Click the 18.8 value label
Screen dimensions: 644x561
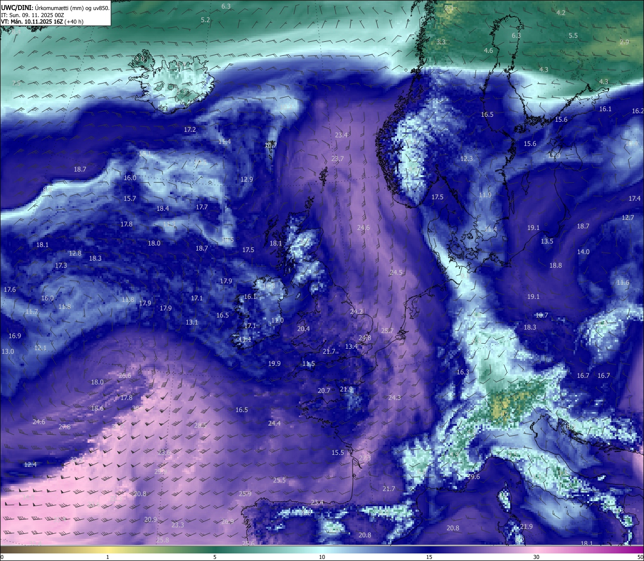click(x=555, y=265)
